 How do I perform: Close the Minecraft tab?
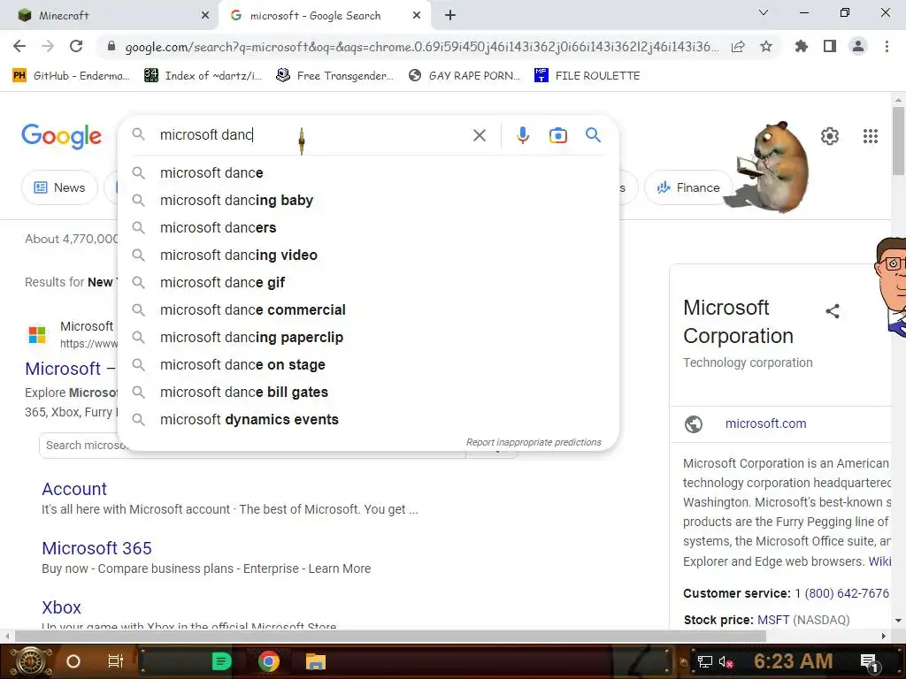pos(205,16)
